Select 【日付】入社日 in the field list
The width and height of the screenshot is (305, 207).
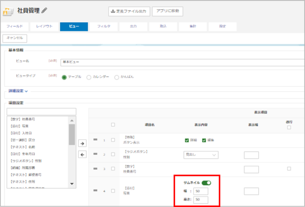(x=37, y=133)
